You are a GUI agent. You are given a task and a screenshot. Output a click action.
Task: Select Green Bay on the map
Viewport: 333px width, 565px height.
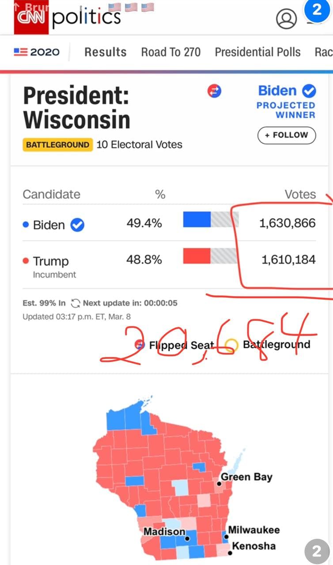pos(246,477)
